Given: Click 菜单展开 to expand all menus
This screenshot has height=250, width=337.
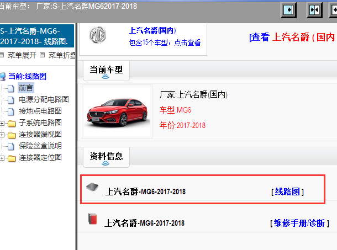Looking at the screenshot, I should click(22, 55).
